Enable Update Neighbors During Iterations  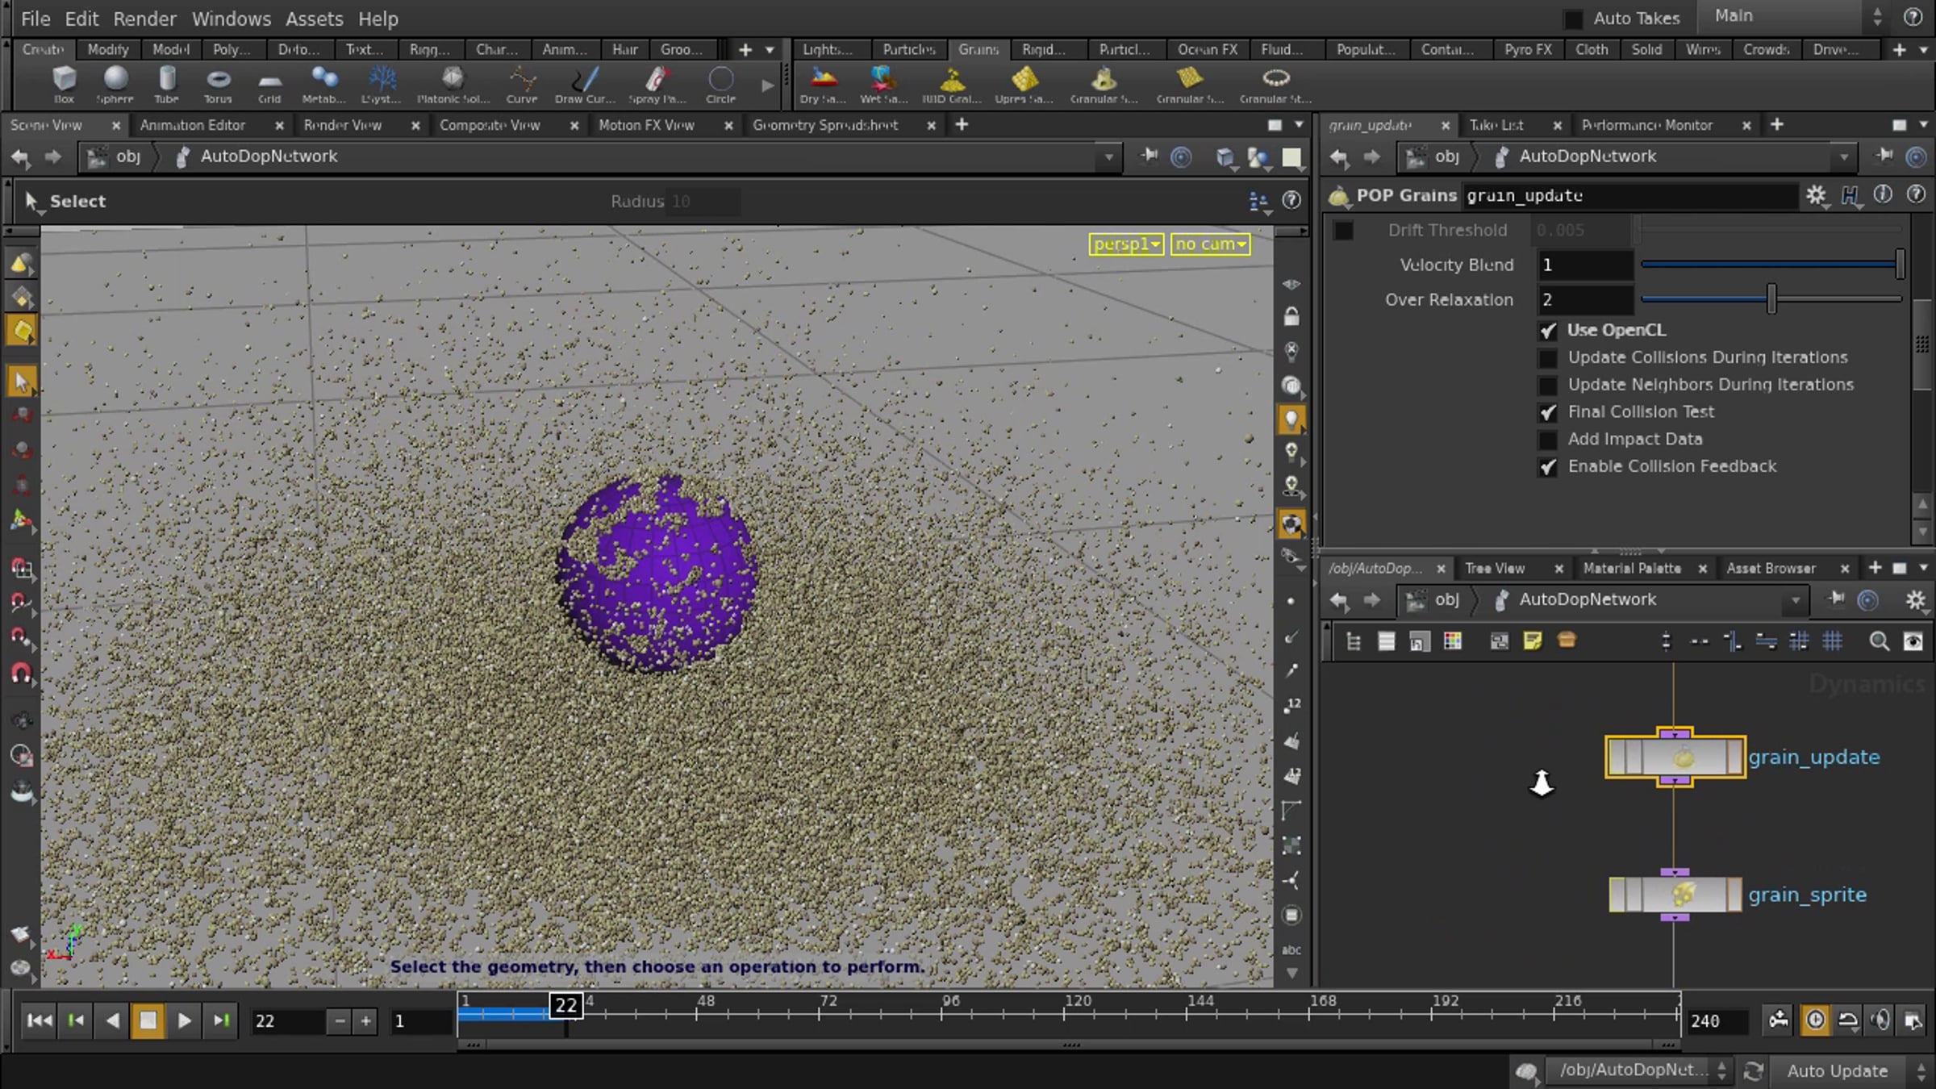point(1547,386)
